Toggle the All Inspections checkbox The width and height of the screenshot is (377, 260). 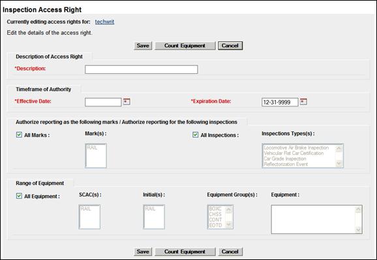(x=196, y=135)
